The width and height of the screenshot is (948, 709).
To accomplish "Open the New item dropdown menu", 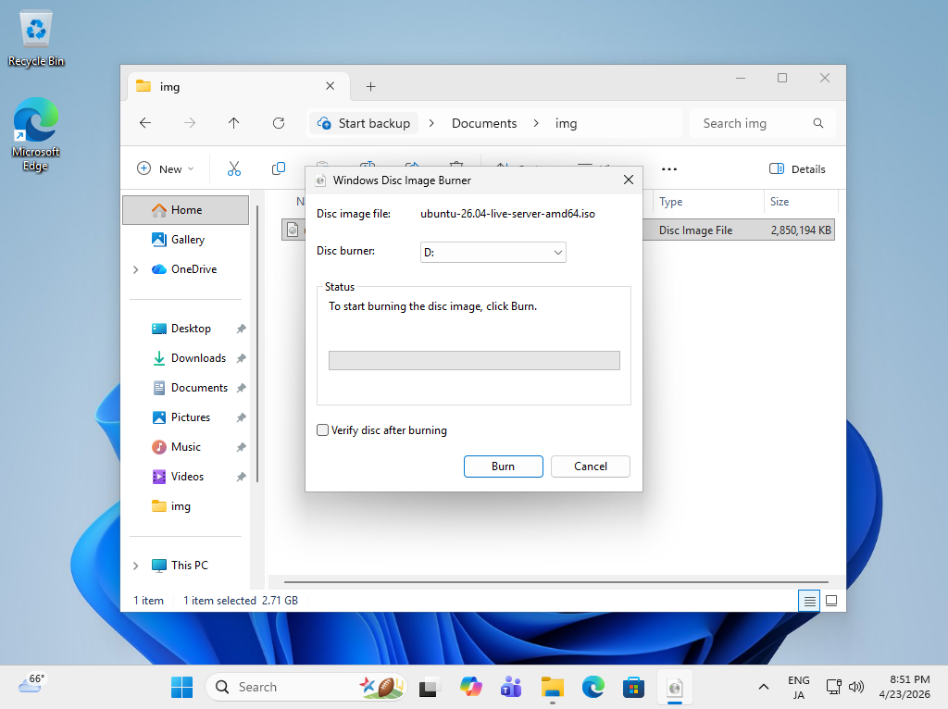I will tap(166, 169).
